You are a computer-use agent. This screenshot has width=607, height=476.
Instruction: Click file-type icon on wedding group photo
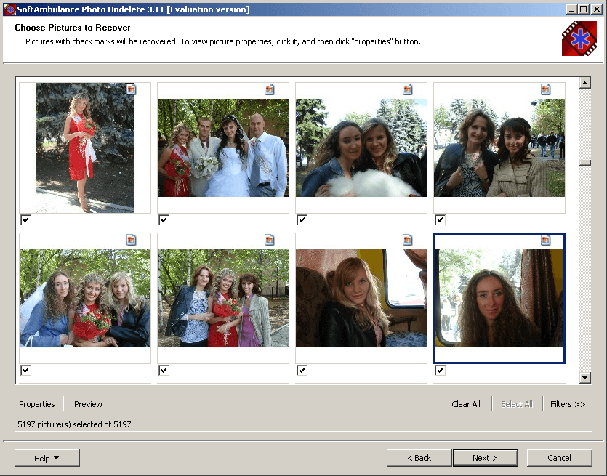pos(270,89)
